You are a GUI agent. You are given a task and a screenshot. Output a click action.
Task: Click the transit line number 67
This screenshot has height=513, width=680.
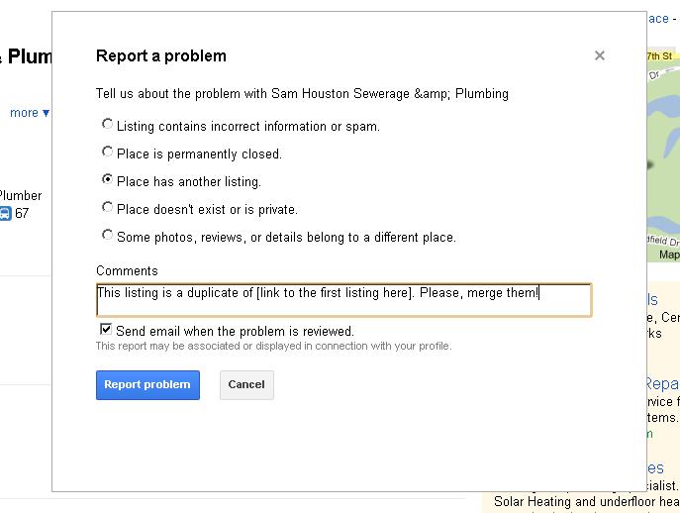pyautogui.click(x=22, y=213)
